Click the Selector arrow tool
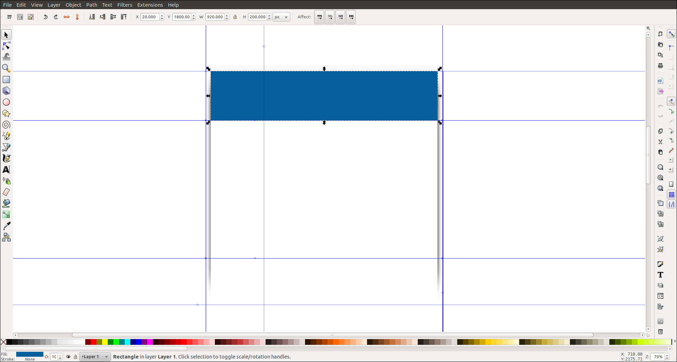The image size is (677, 362). click(6, 35)
